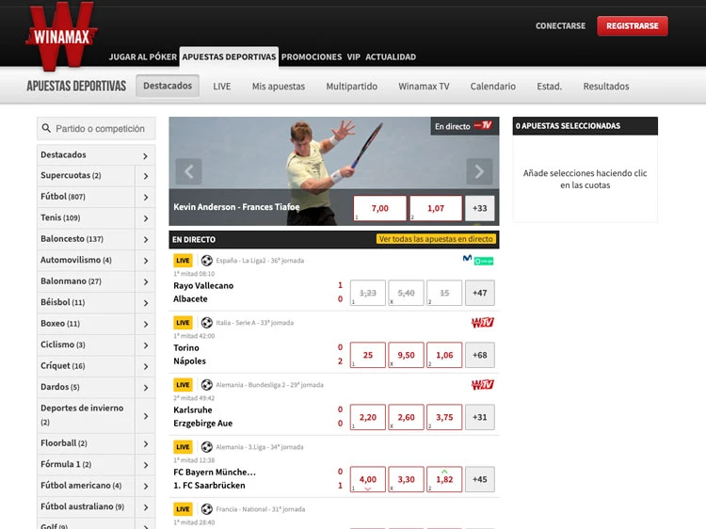
Task: Expand Destacados sidebar category
Action: pos(145,155)
